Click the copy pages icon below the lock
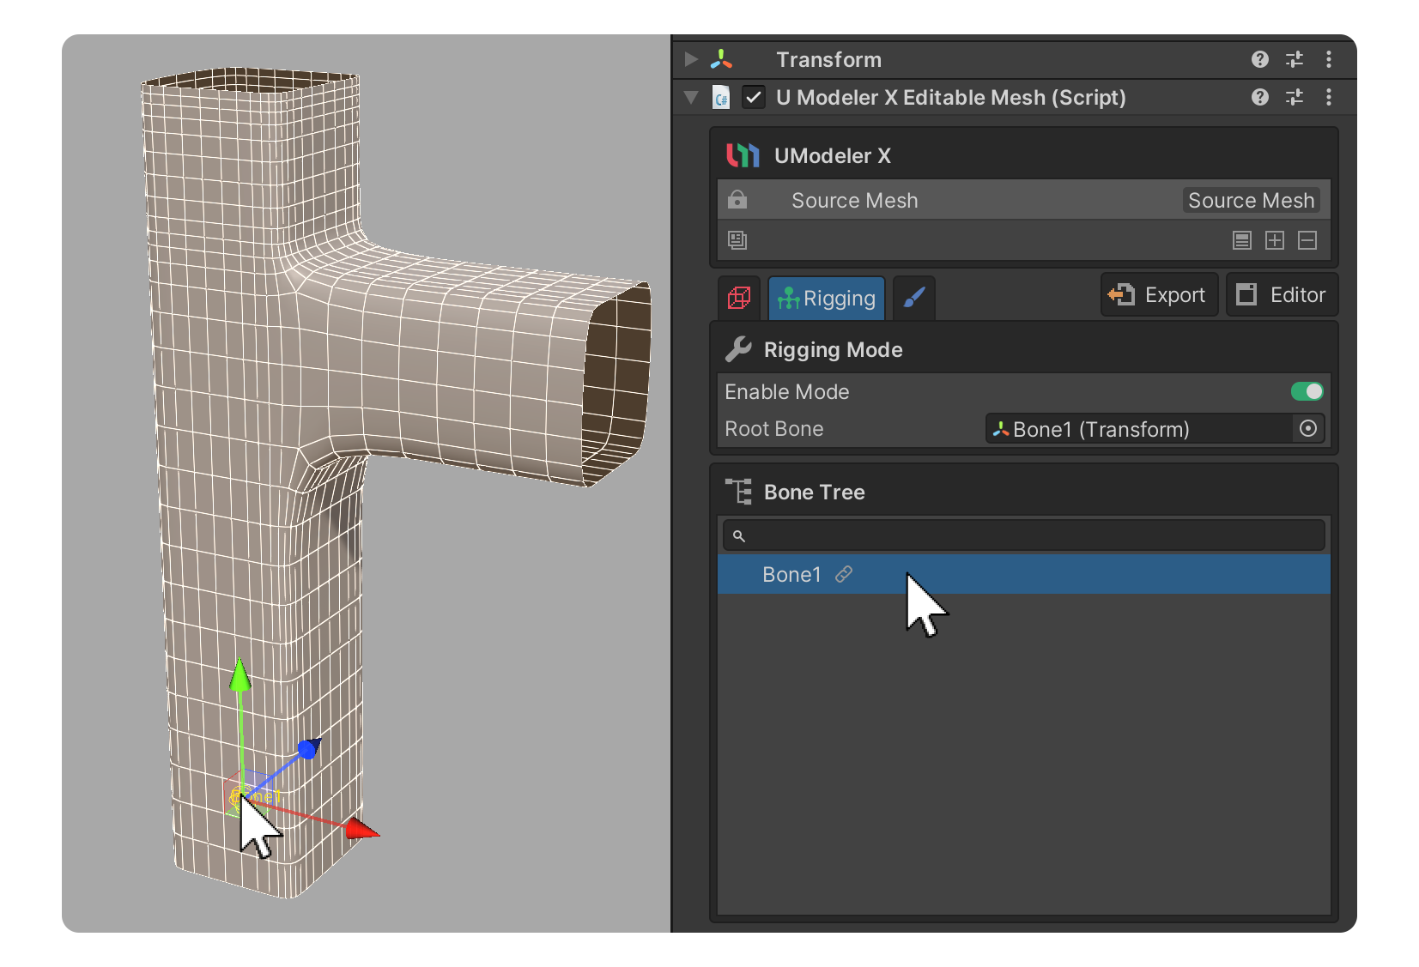The width and height of the screenshot is (1419, 967). pyautogui.click(x=737, y=240)
